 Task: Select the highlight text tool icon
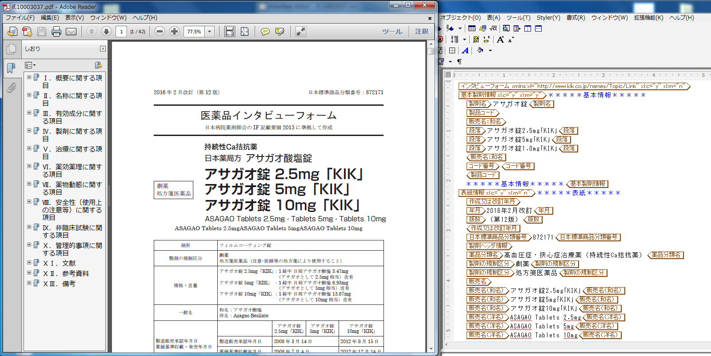pos(280,32)
